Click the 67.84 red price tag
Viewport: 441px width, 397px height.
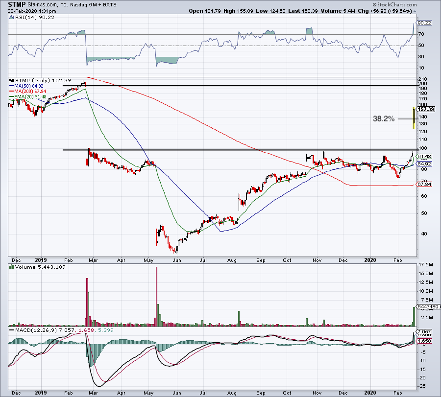pos(424,185)
